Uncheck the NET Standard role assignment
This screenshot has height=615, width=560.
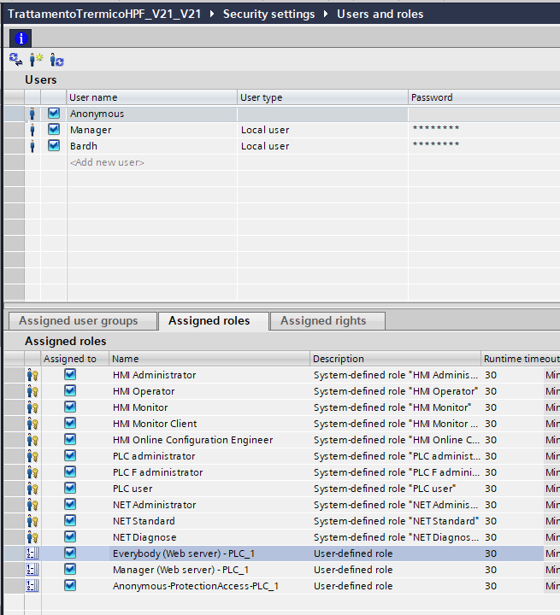[x=70, y=520]
